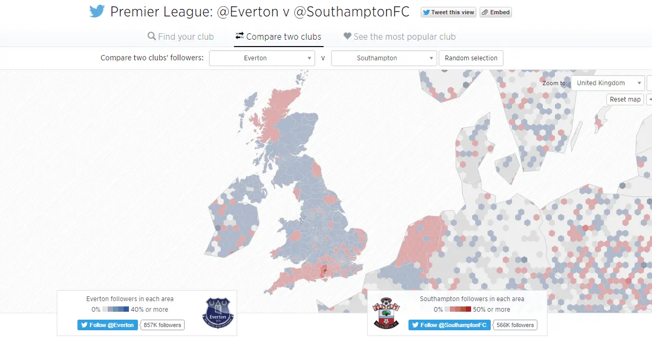Screen dimensions: 652x344
Task: Open the Everton club dropdown
Action: [262, 58]
